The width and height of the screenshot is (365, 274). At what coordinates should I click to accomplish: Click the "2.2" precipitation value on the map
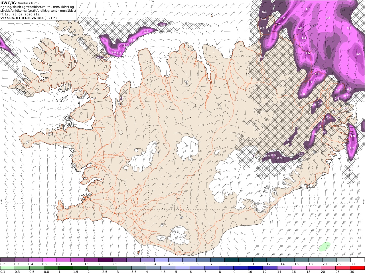[x=278, y=24]
